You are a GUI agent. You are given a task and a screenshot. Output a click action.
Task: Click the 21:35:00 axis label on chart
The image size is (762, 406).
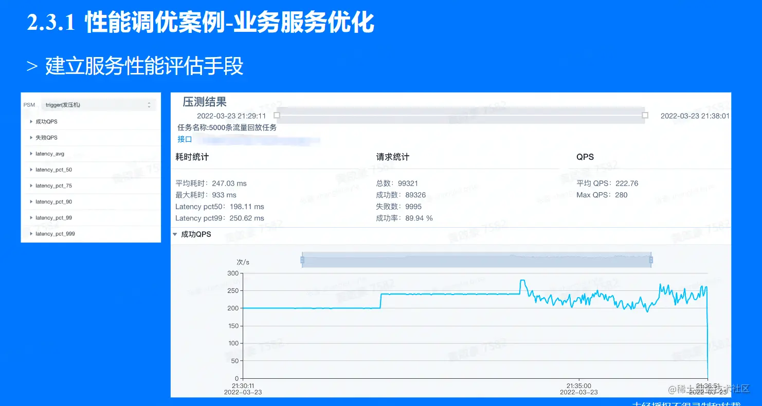tap(578, 385)
